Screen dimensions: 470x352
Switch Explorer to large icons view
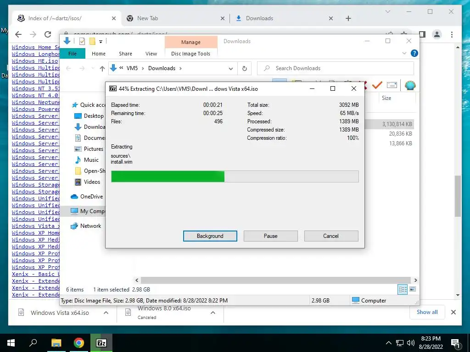tap(413, 289)
